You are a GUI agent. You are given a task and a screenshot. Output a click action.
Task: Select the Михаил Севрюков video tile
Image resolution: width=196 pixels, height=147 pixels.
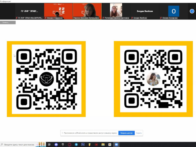pos(58,11)
